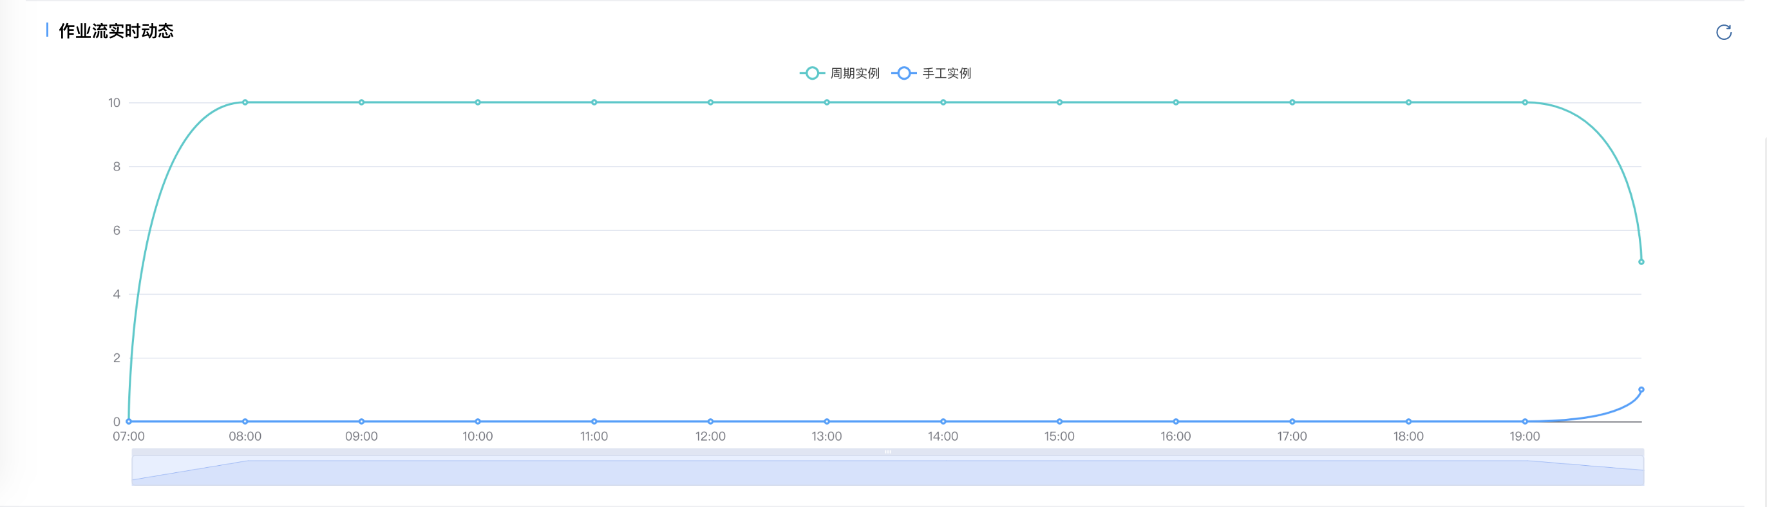Toggle the 手工实例 legend series

click(932, 73)
